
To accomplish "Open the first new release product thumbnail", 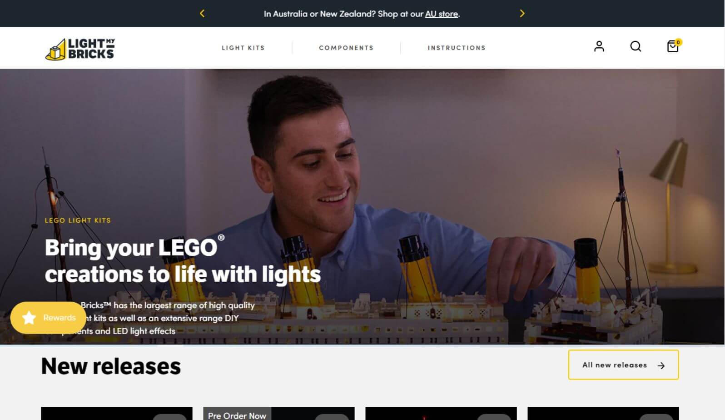I will pos(117,414).
